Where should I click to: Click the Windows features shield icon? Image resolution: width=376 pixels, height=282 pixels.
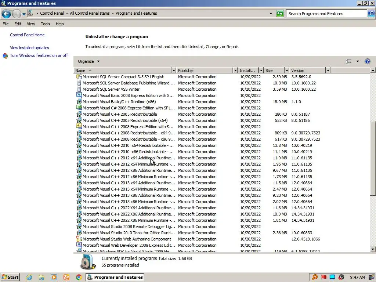pyautogui.click(x=5, y=56)
